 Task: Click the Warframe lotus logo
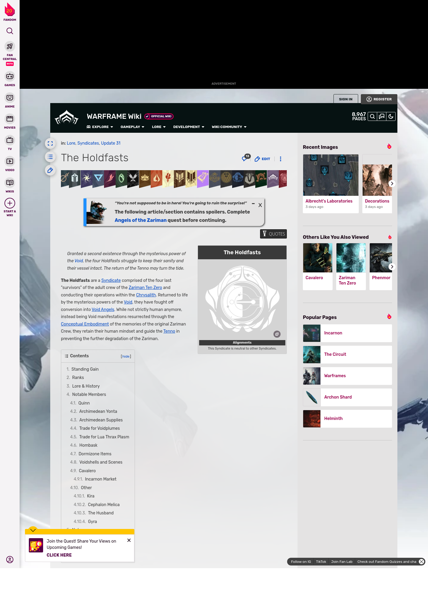click(67, 118)
